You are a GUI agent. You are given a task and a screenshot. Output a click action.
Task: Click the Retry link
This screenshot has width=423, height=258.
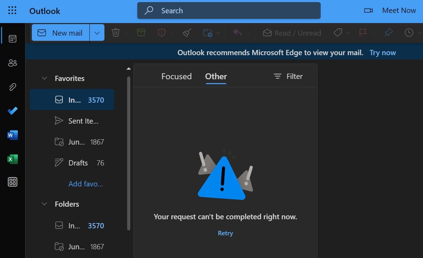(x=225, y=233)
